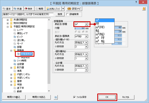This screenshot has height=103, width=149.
Task: Expand the 申請 tree node
Action: [11, 85]
